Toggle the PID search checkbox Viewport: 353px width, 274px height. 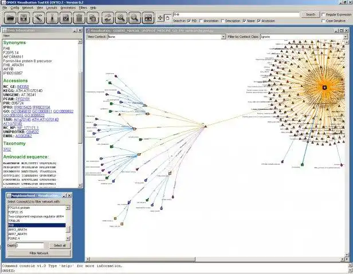coord(189,21)
